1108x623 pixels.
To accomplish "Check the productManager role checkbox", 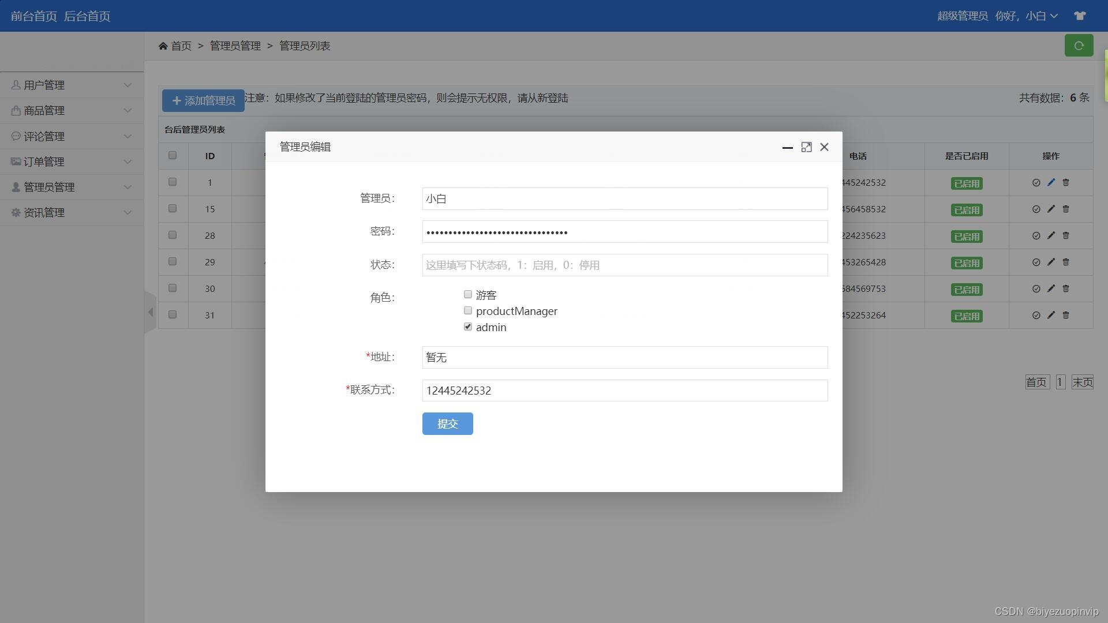I will click(468, 310).
